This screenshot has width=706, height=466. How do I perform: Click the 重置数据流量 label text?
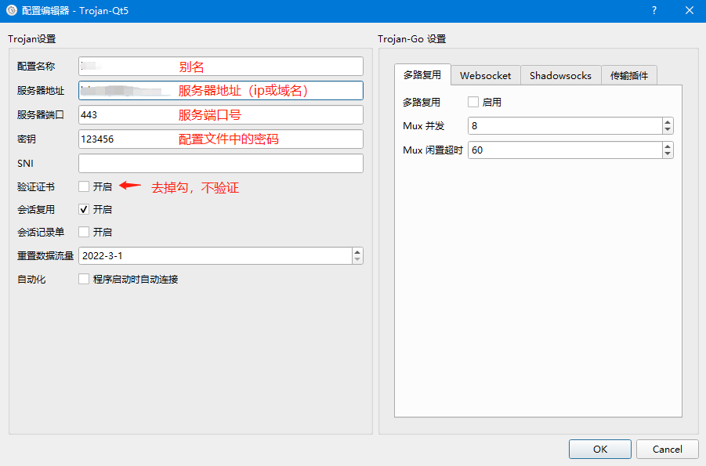[45, 256]
